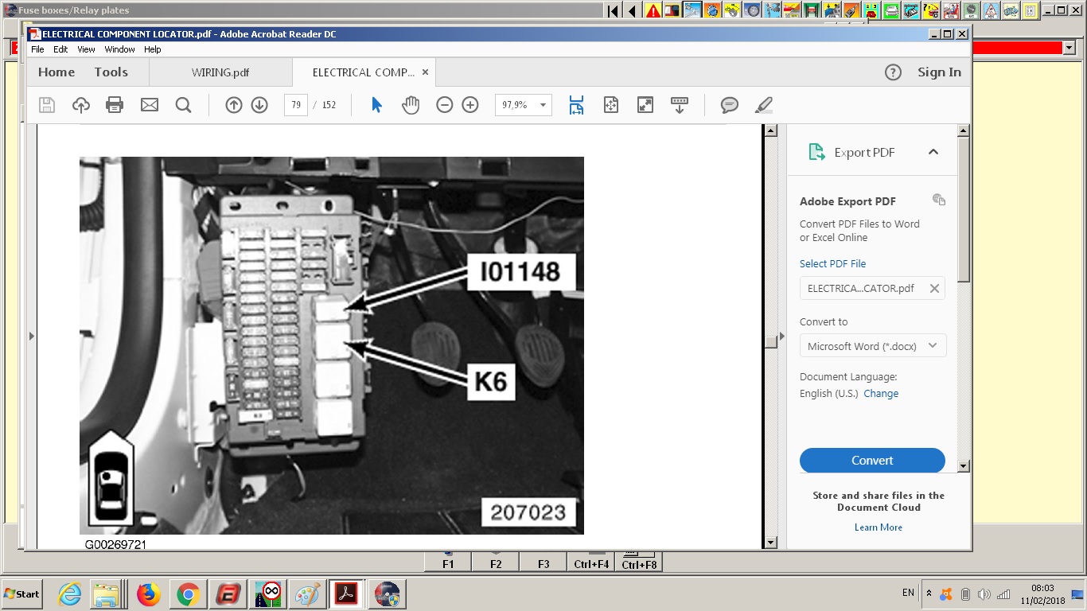Image resolution: width=1087 pixels, height=611 pixels.
Task: Go to previous page arrow
Action: tap(233, 105)
